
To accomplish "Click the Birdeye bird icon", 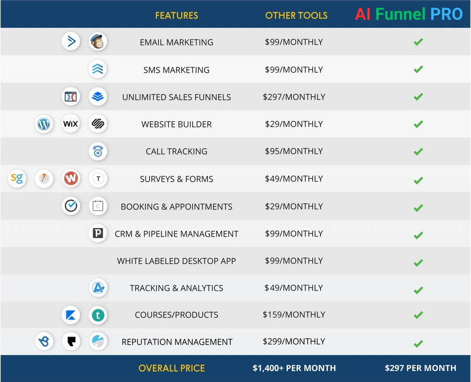I will (44, 341).
